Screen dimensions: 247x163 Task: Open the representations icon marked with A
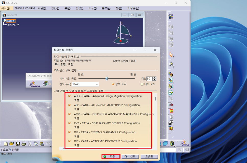171,123
